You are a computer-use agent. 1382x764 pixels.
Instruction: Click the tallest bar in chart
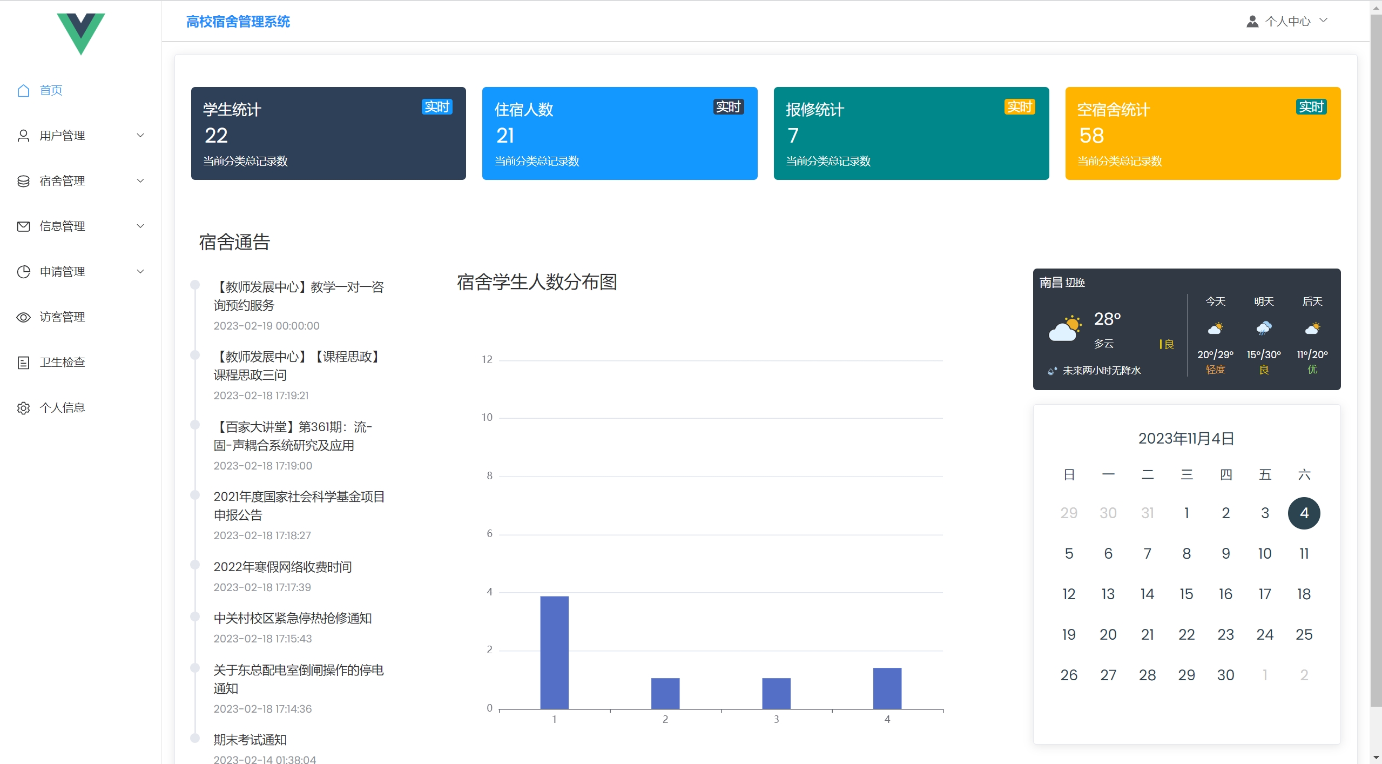(x=554, y=652)
